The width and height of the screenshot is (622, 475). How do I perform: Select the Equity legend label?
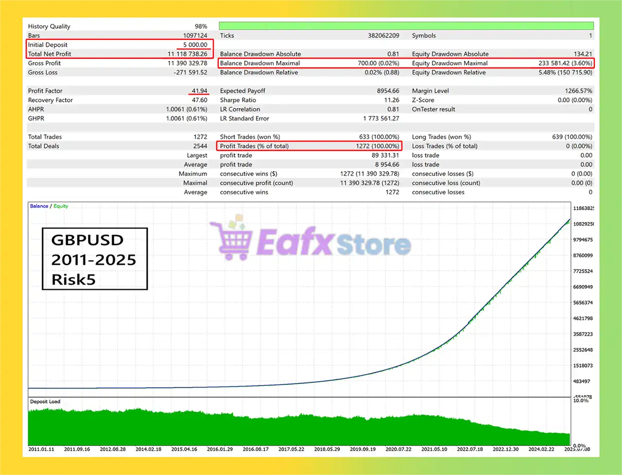click(x=61, y=206)
